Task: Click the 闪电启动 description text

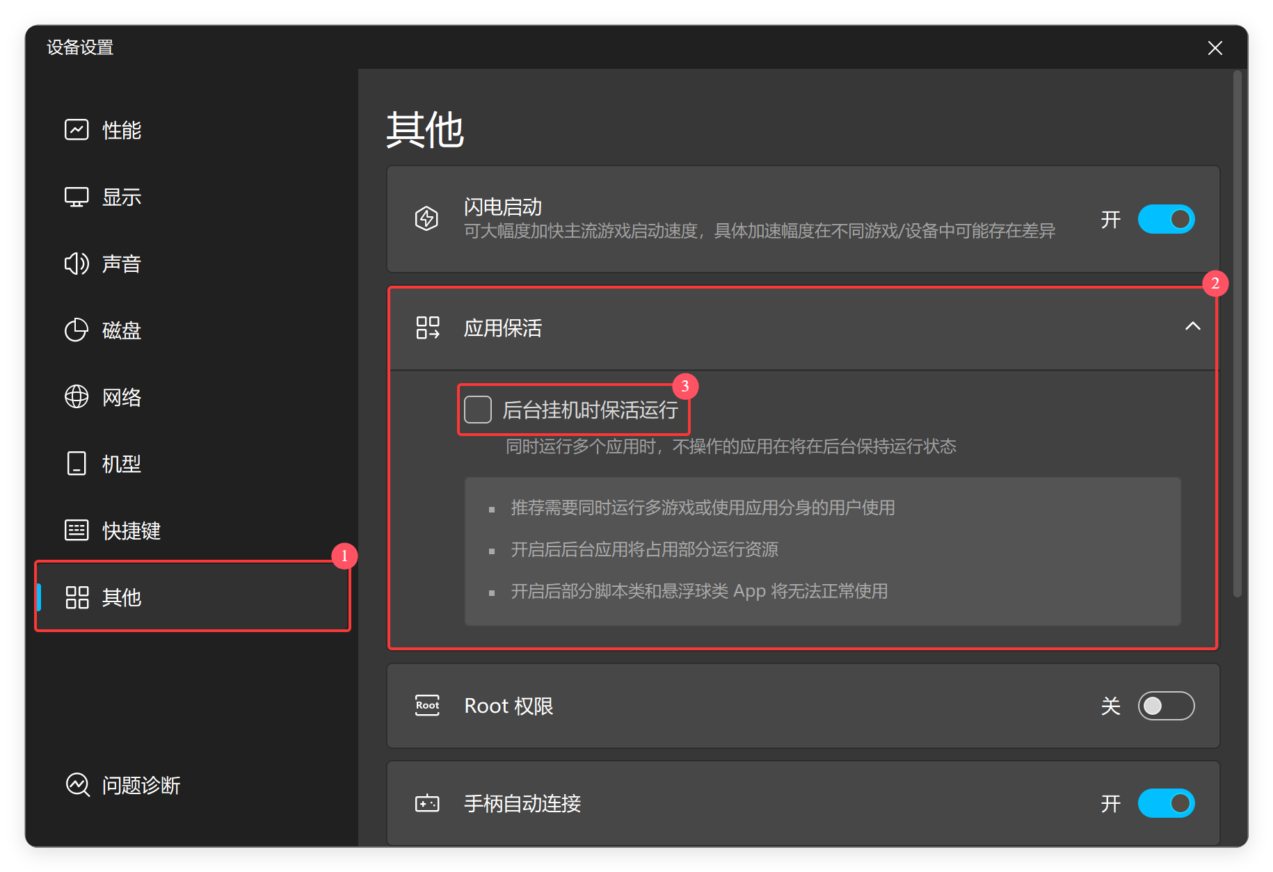Action: tap(760, 231)
